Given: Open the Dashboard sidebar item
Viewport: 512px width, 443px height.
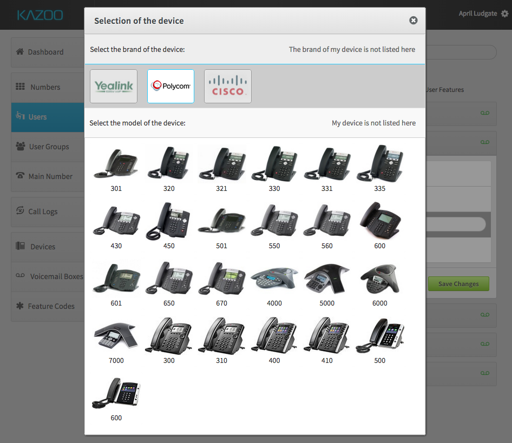Looking at the screenshot, I should click(x=48, y=52).
